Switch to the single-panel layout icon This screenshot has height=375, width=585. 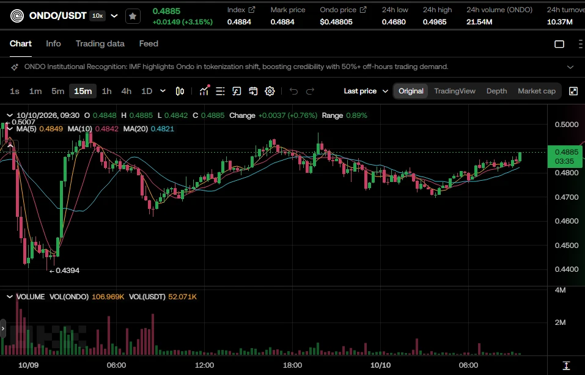click(559, 44)
